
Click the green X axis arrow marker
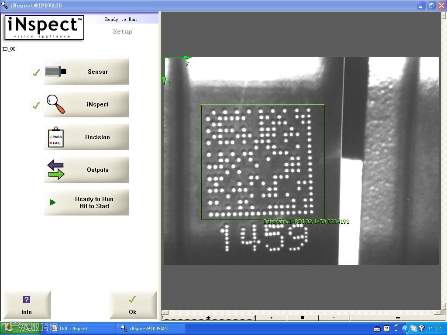click(x=187, y=58)
